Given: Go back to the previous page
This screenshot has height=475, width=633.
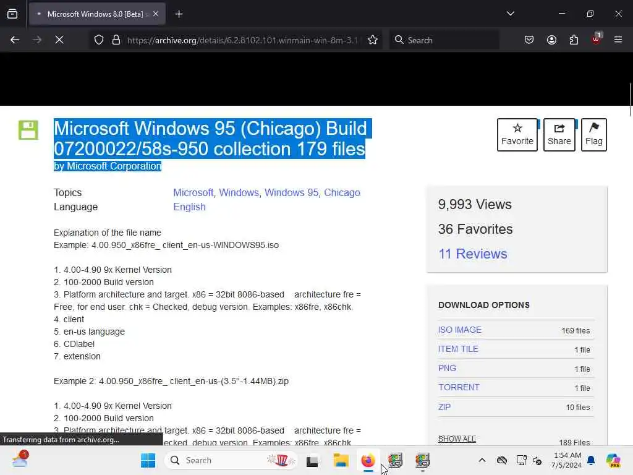Looking at the screenshot, I should pyautogui.click(x=15, y=40).
